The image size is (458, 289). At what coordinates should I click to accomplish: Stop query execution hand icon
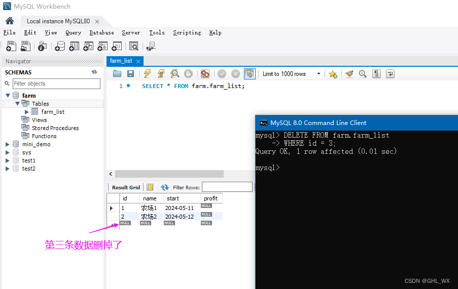(x=188, y=74)
